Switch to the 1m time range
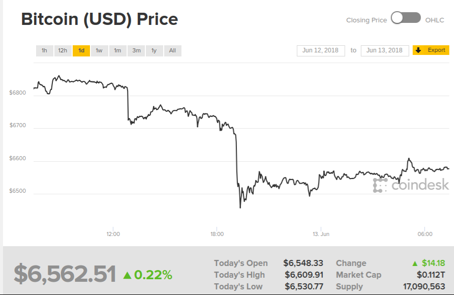The width and height of the screenshot is (454, 295). click(117, 50)
